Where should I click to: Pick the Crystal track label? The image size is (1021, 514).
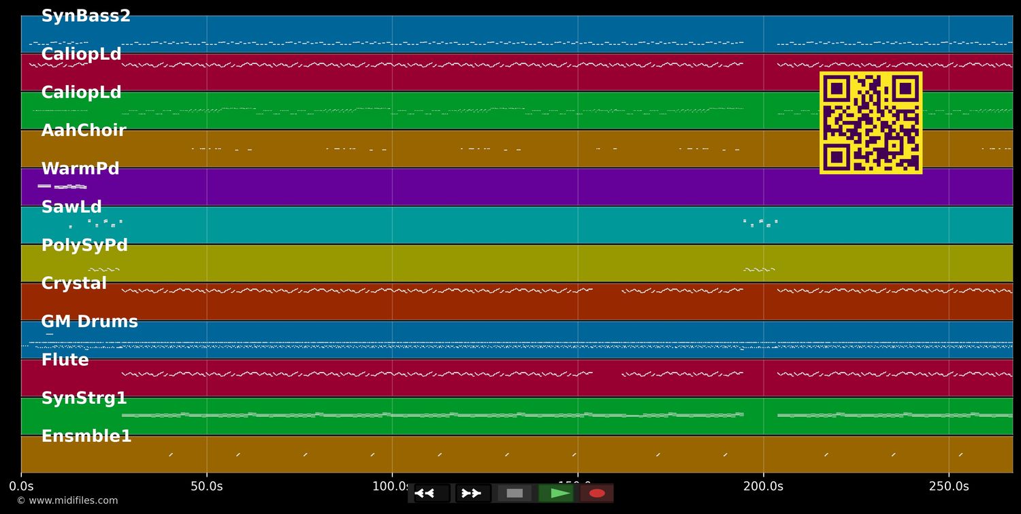pyautogui.click(x=74, y=284)
